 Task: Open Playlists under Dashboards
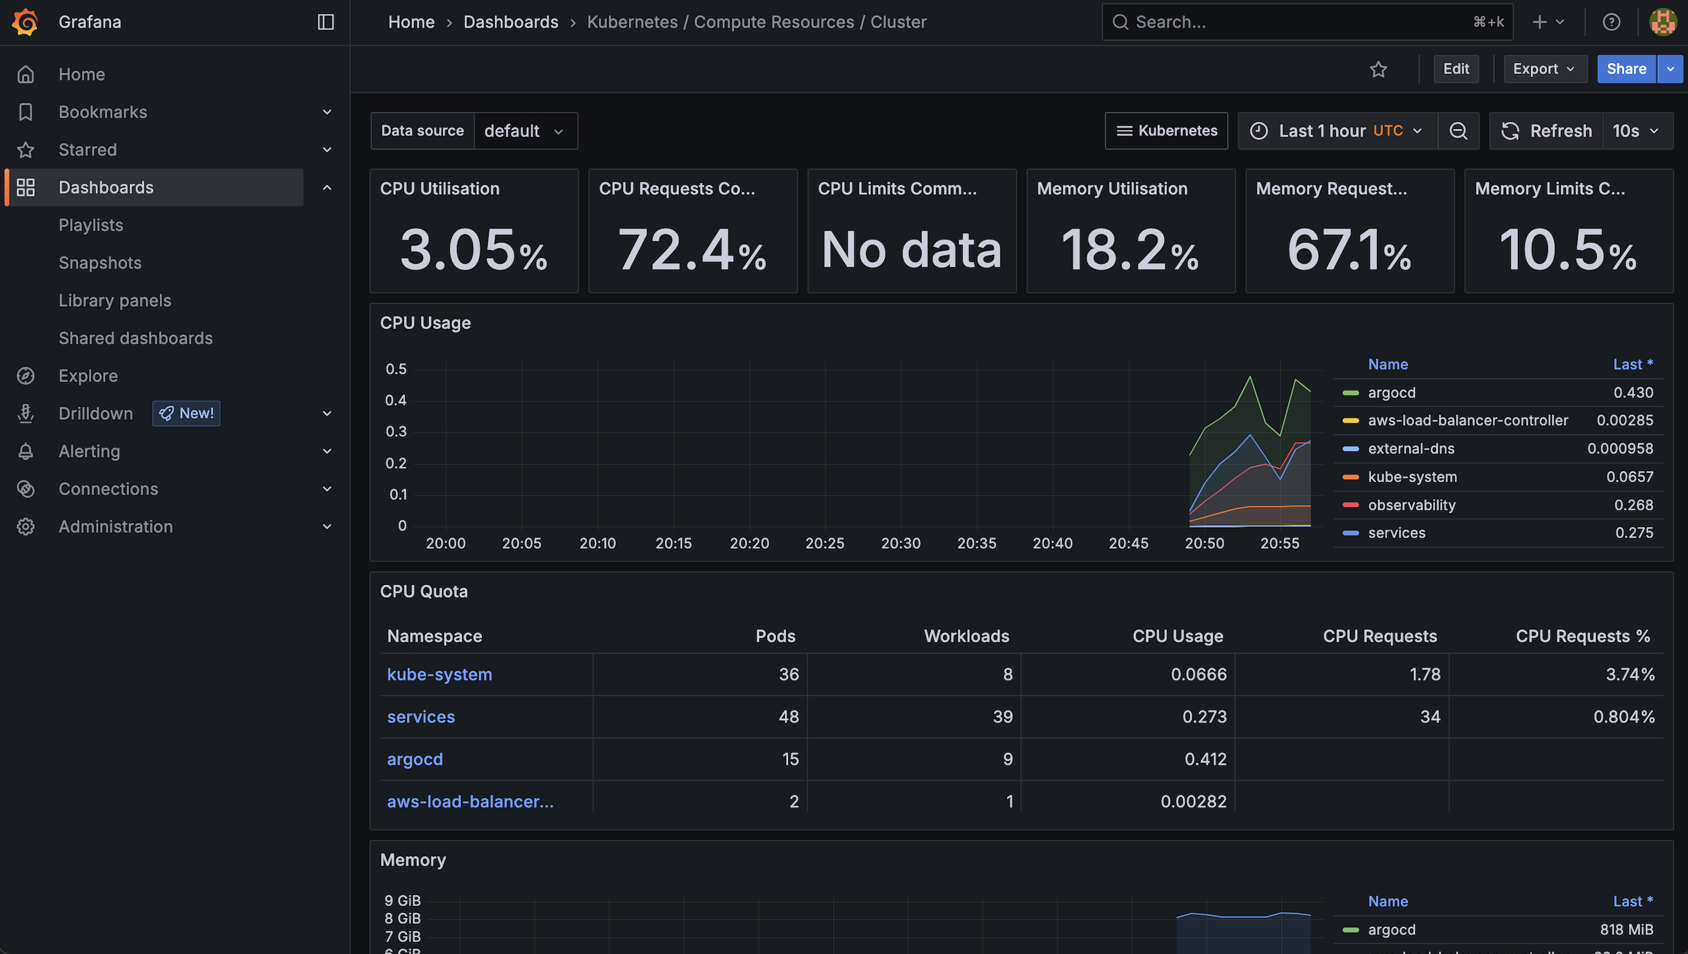90,225
